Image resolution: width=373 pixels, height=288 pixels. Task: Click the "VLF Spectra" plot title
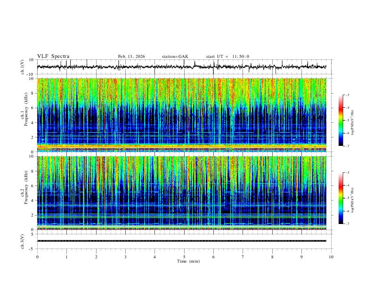(53, 56)
